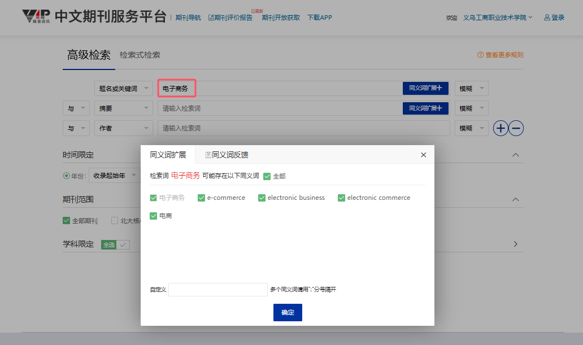Open 期刊评价报告 in top navigation
Viewport: 583px width, 345px height.
point(230,18)
